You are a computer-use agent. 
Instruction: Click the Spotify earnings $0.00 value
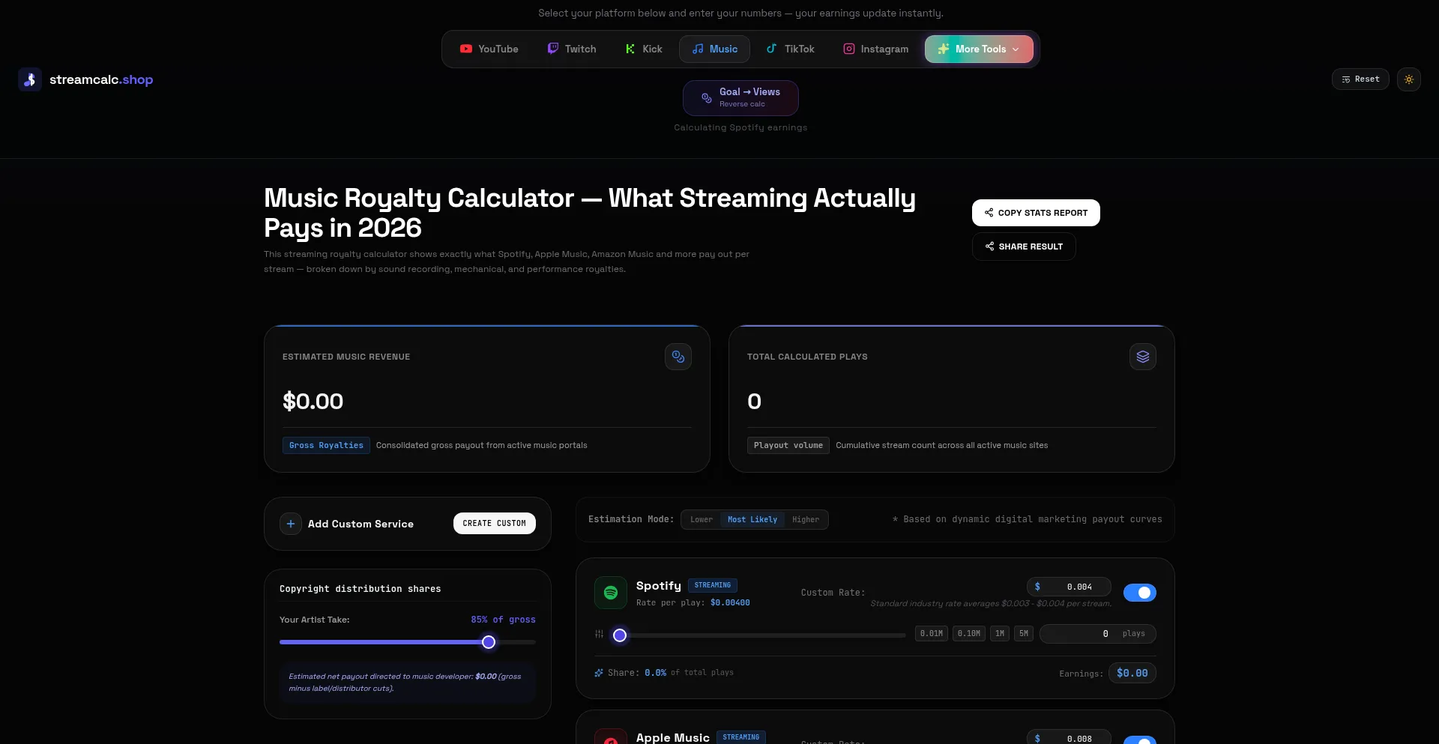coord(1132,674)
